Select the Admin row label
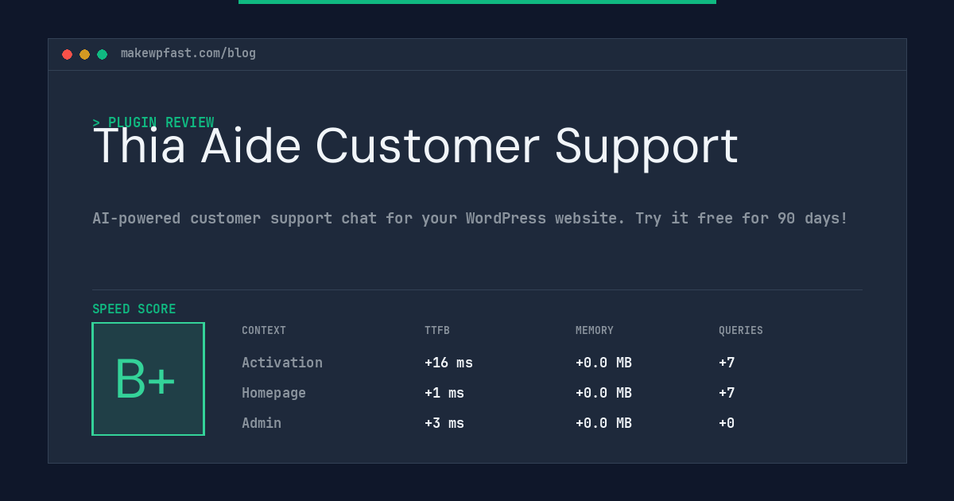The width and height of the screenshot is (954, 501). coord(262,423)
